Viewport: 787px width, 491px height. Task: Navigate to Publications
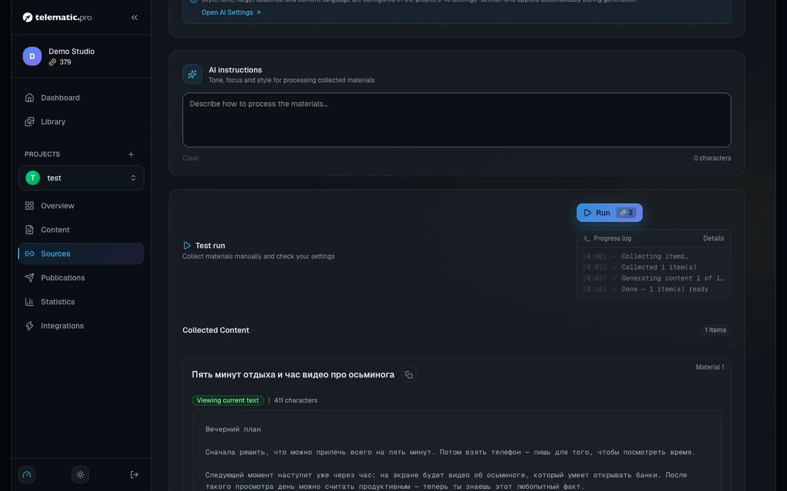(x=81, y=278)
